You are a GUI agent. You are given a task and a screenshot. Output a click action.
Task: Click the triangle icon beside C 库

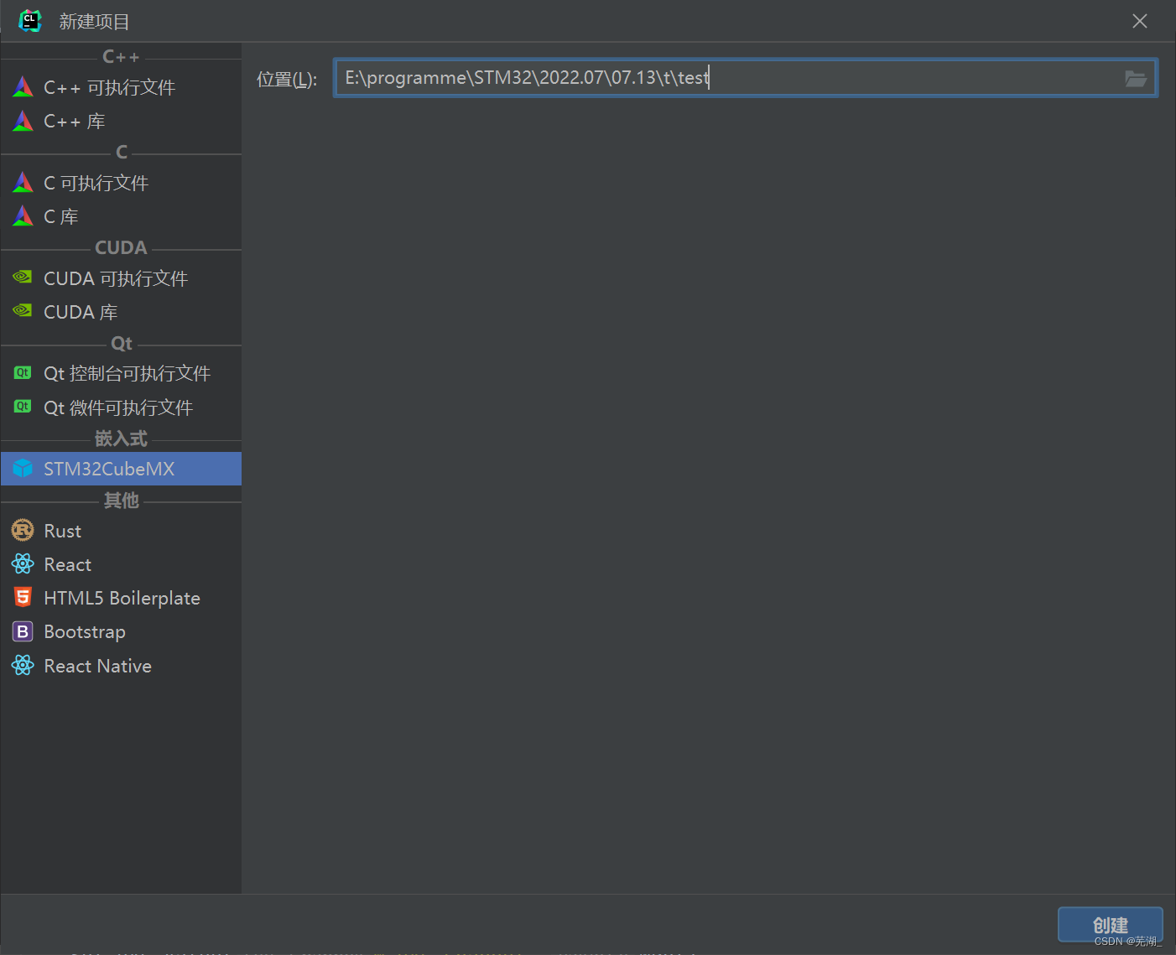coord(23,215)
